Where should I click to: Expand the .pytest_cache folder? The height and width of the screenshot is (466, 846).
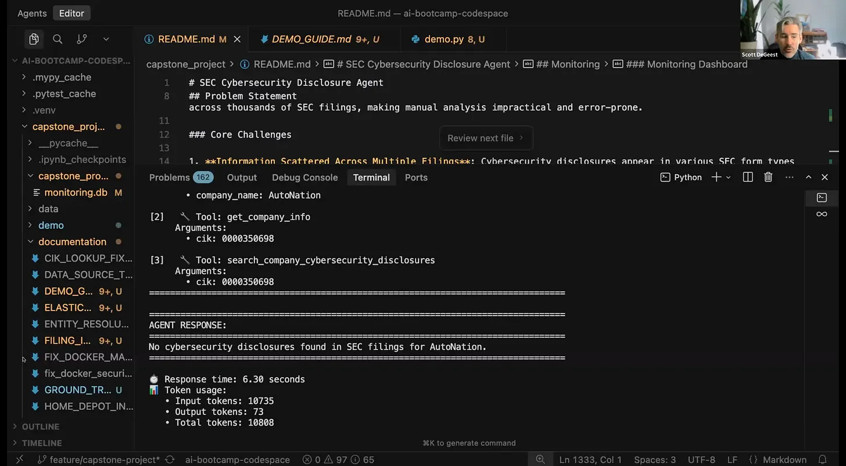(64, 93)
